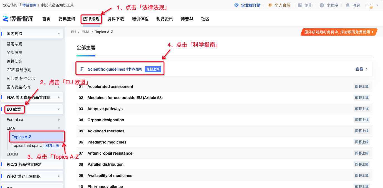The width and height of the screenshot is (383, 188).
Task: Click Antimicrobial resistance topic
Action: tap(110, 153)
